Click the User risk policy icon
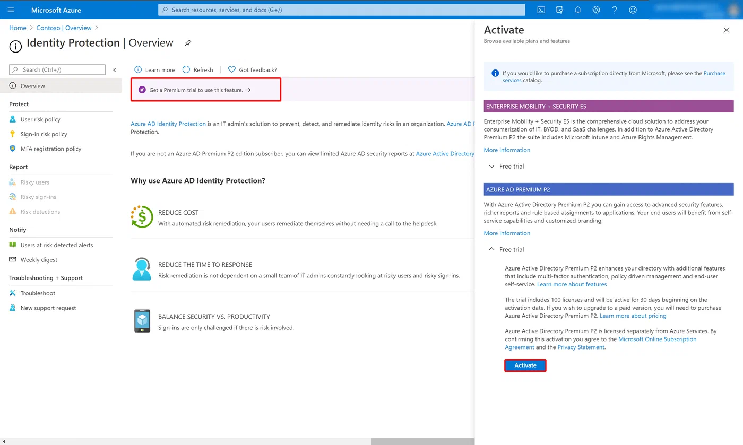 point(13,119)
